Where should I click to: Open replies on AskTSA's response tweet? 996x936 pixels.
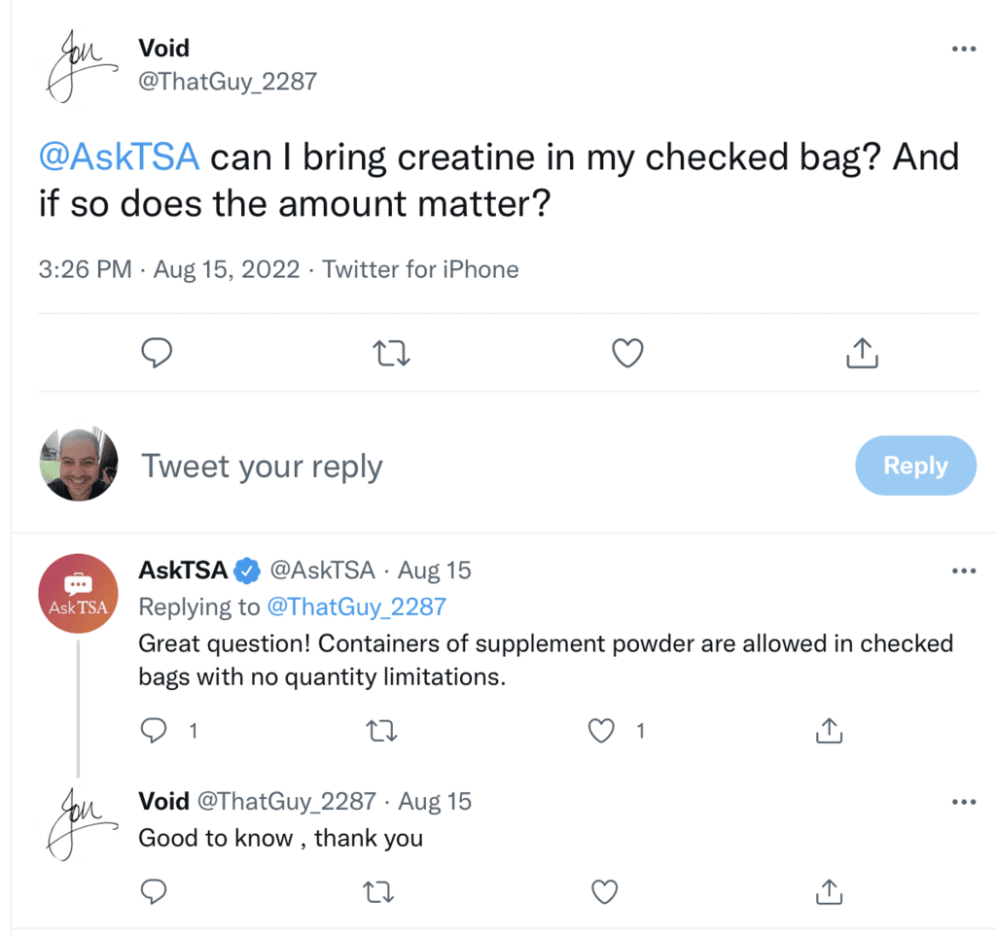154,730
